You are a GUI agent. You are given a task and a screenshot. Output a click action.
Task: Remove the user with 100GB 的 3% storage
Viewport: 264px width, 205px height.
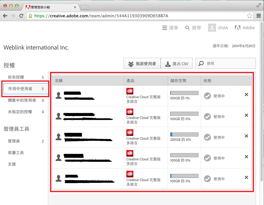click(x=246, y=178)
